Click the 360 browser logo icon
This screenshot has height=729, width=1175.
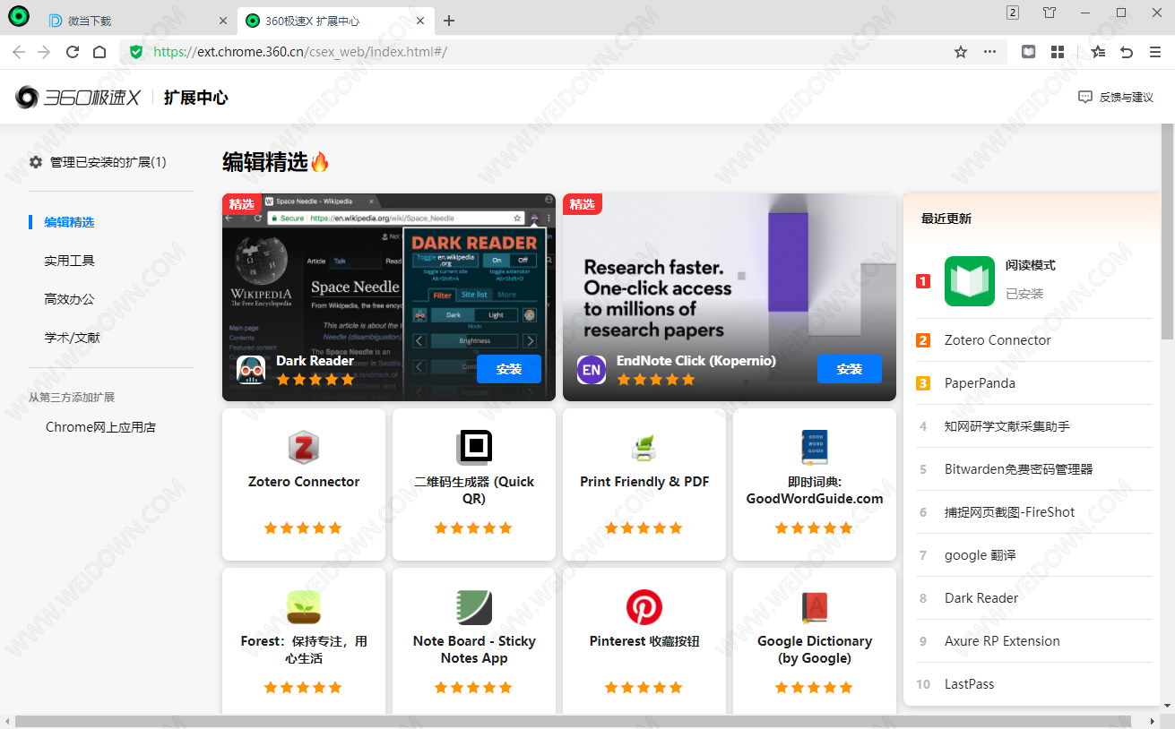[x=18, y=16]
